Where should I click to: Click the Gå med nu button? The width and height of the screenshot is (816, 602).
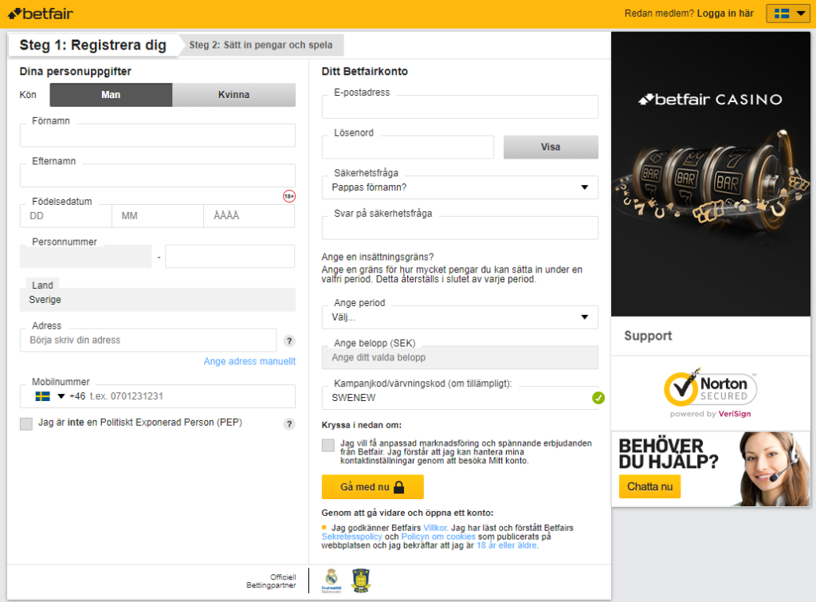tap(373, 487)
